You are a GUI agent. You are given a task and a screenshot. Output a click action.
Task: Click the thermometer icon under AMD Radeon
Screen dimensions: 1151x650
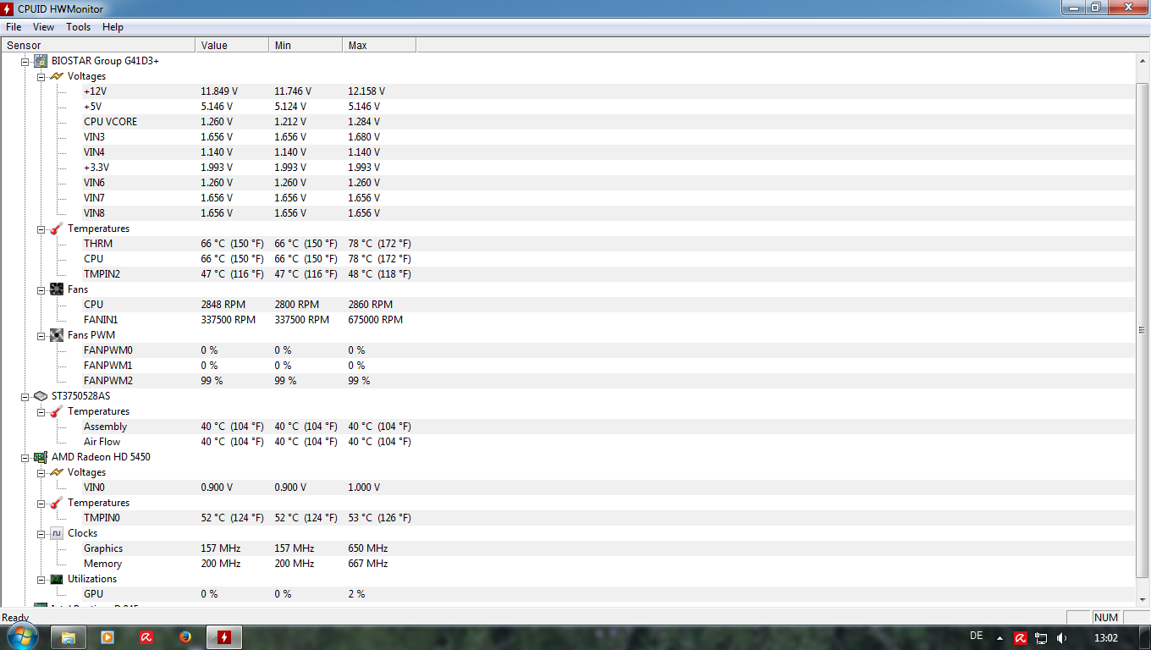[x=57, y=503]
